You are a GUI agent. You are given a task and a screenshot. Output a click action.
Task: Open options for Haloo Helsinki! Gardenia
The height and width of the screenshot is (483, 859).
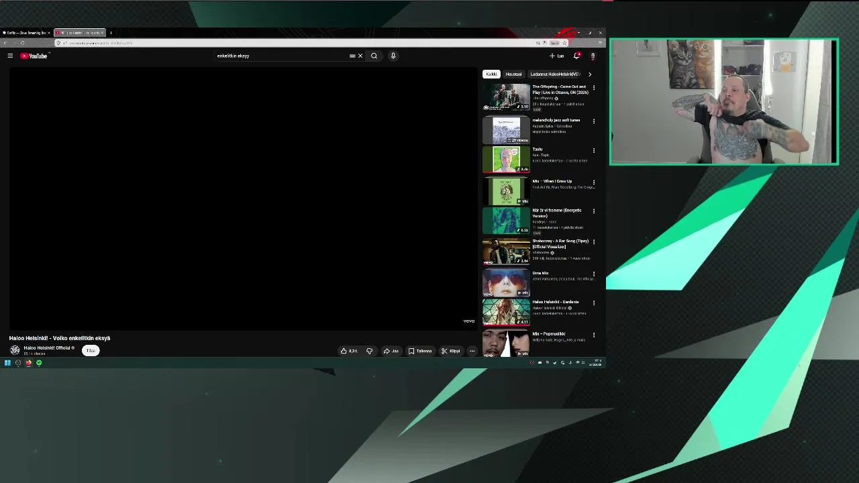(x=593, y=303)
